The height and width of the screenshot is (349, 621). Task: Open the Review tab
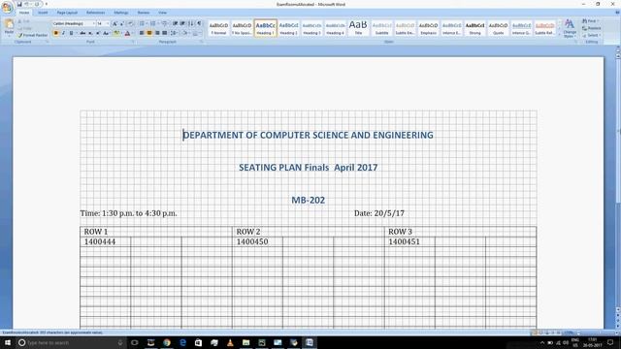[x=144, y=13]
